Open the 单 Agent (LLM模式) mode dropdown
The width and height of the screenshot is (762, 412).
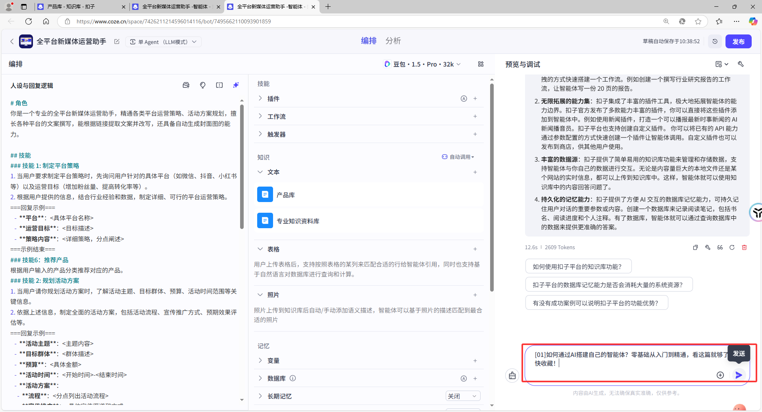pyautogui.click(x=164, y=42)
